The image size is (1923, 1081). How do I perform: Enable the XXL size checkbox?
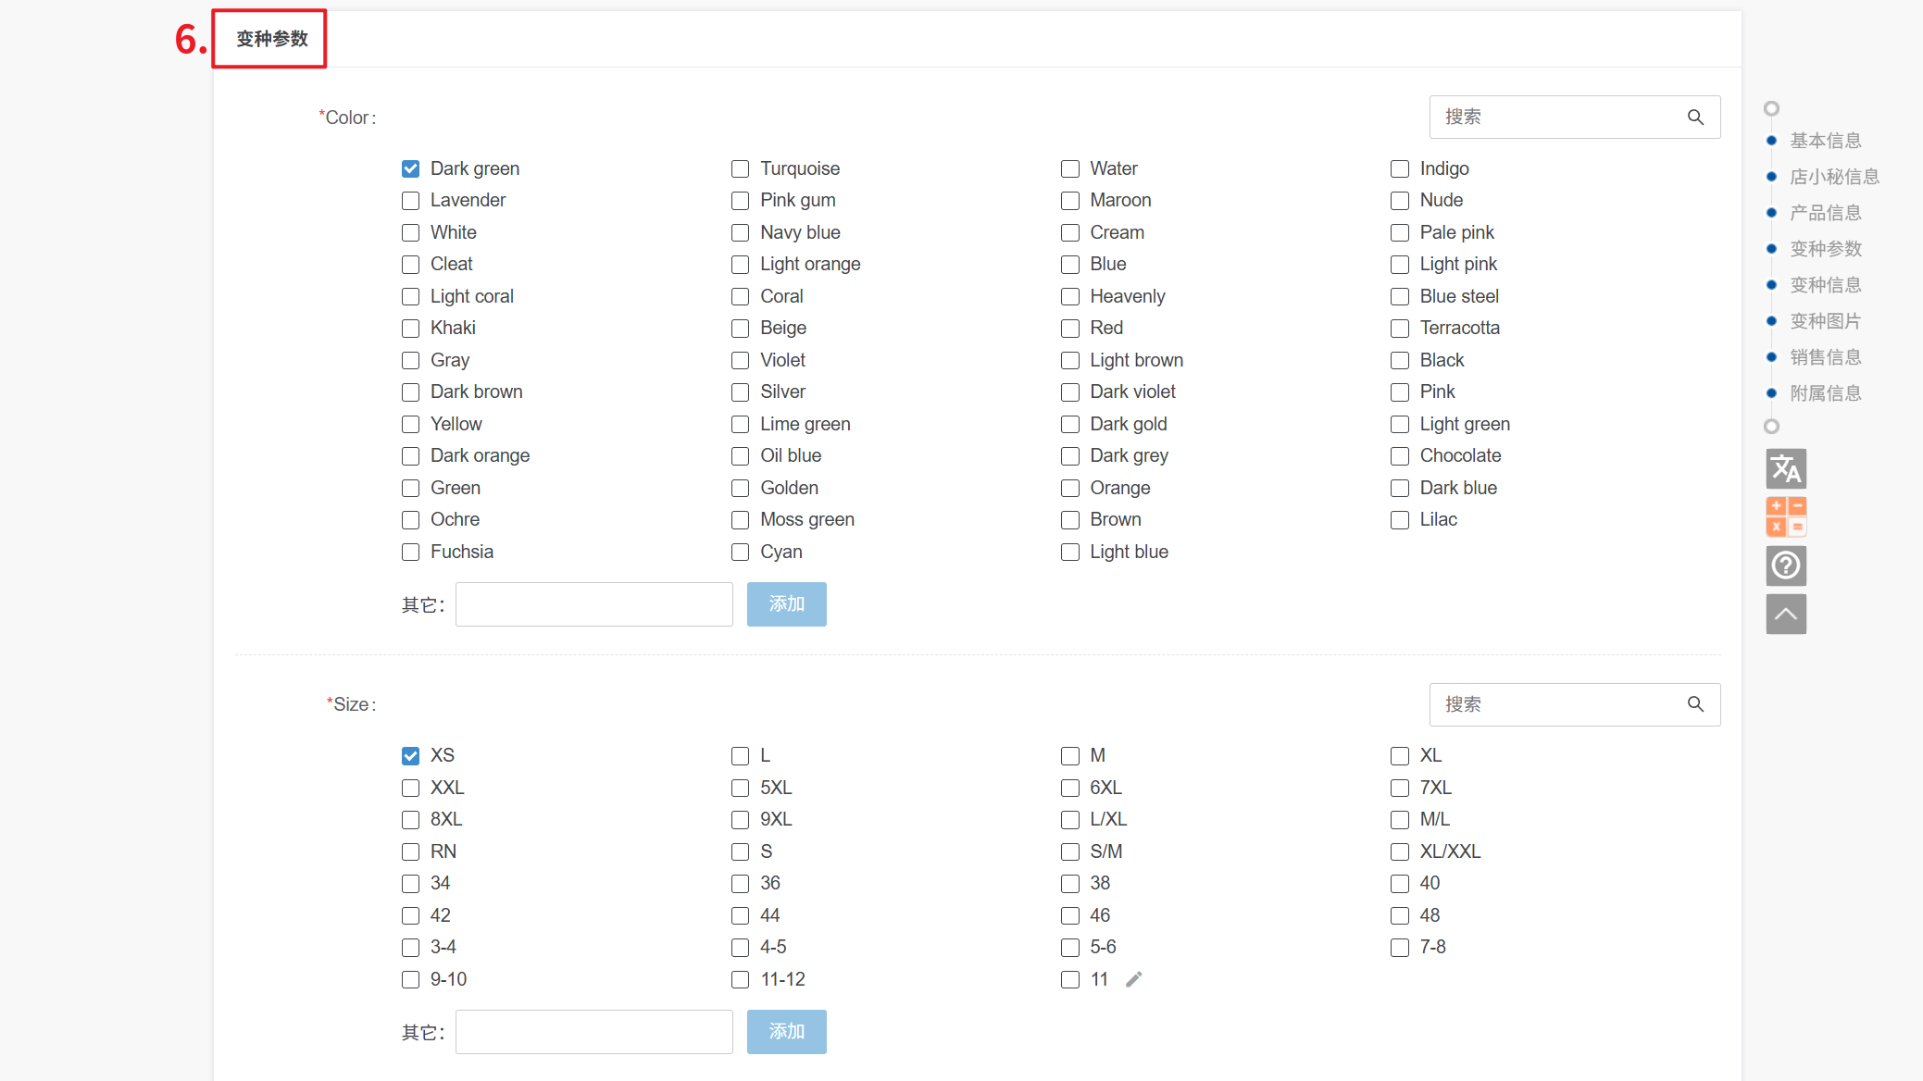[x=410, y=788]
